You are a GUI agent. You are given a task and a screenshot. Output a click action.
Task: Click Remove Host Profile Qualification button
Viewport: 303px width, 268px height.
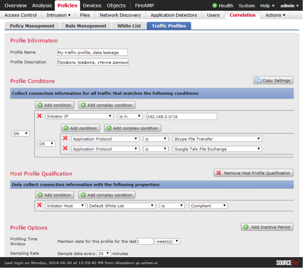(254, 173)
